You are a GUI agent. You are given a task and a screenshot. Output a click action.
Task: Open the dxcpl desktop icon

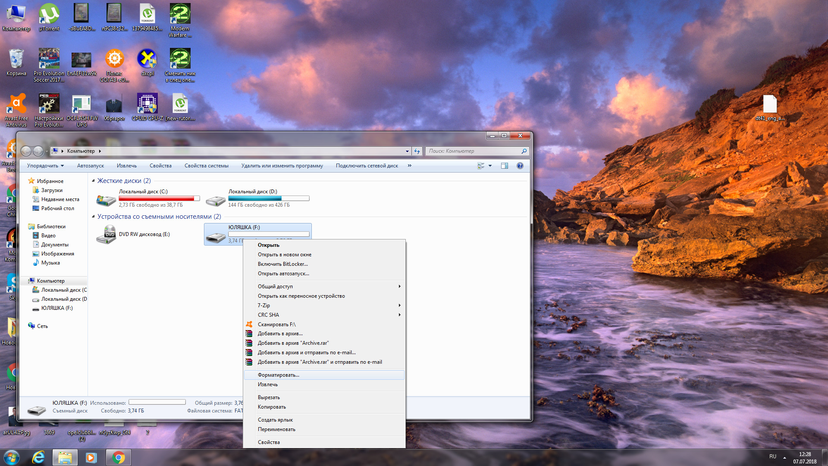click(x=147, y=62)
